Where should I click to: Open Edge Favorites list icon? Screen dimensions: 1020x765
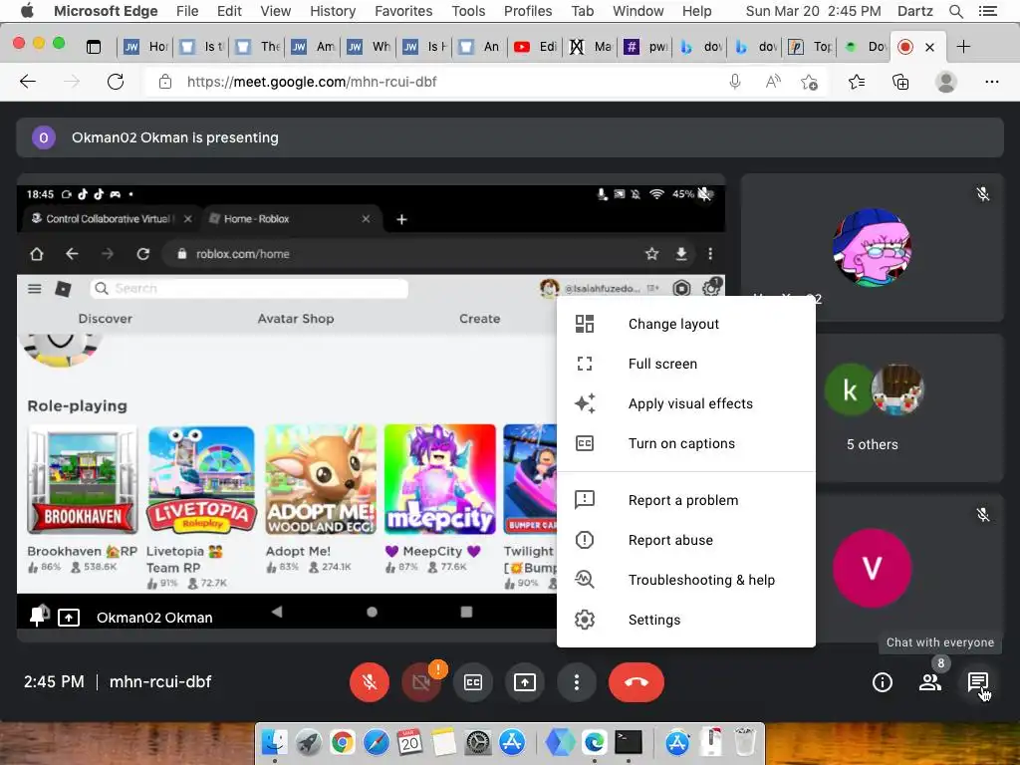[x=857, y=82]
